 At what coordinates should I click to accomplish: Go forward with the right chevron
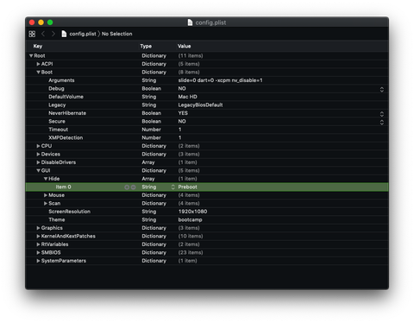[53, 34]
